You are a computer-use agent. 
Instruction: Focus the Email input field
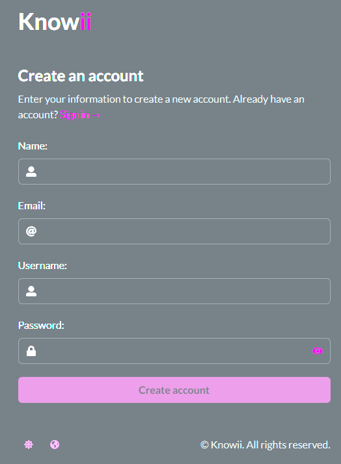click(174, 231)
